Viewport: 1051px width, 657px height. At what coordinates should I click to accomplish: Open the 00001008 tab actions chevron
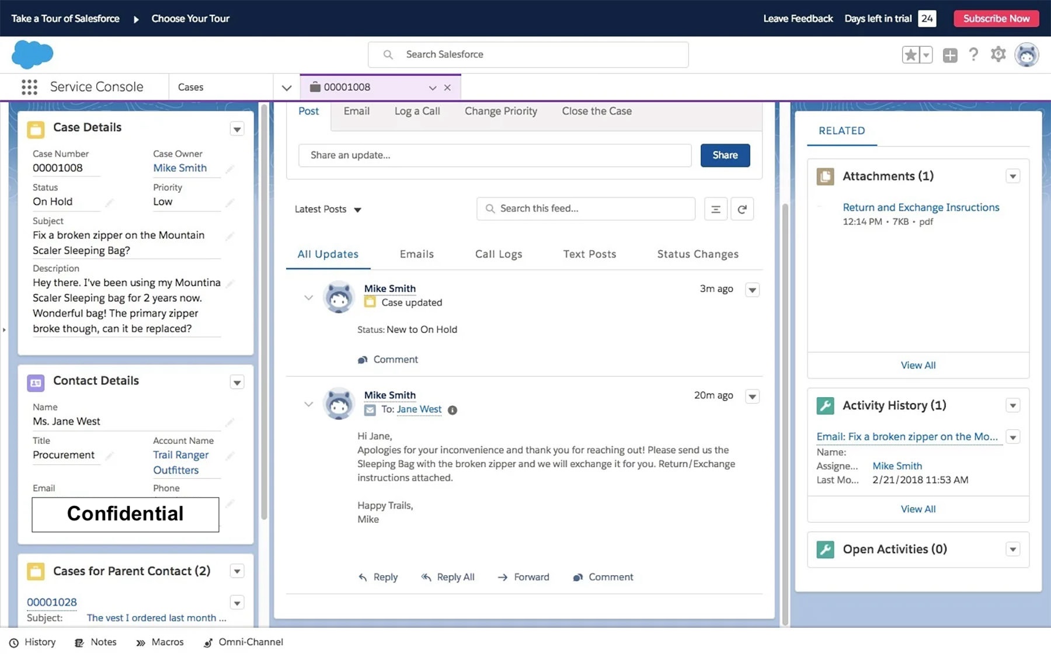coord(433,88)
